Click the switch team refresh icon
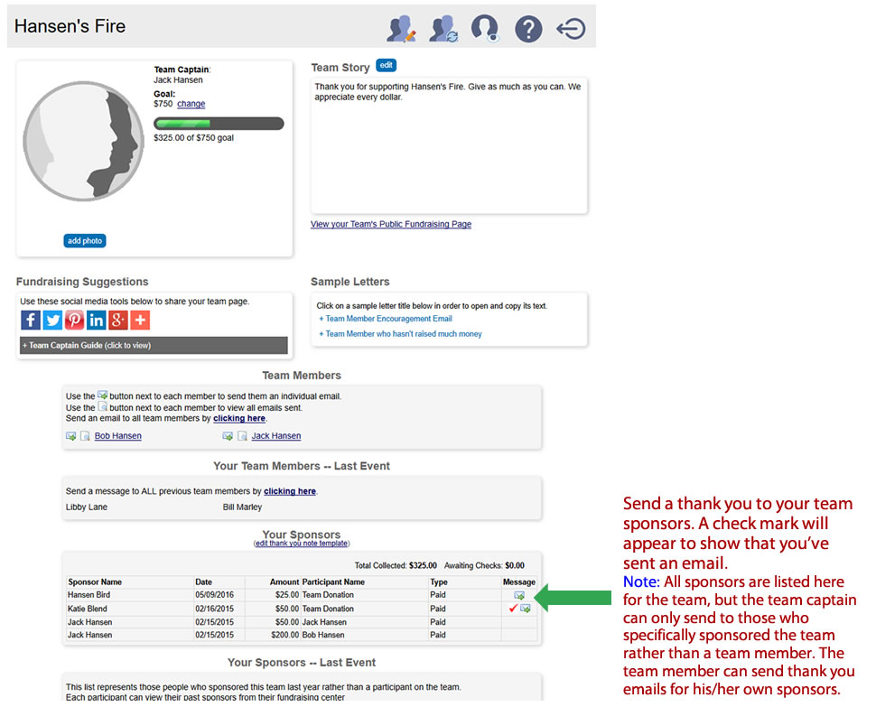The image size is (876, 707). tap(443, 29)
